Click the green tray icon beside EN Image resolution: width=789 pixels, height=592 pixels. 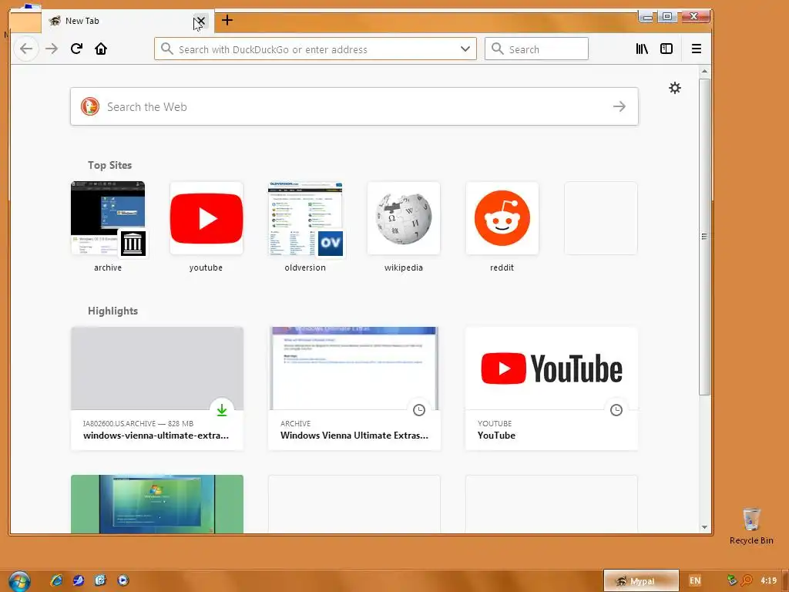[732, 580]
